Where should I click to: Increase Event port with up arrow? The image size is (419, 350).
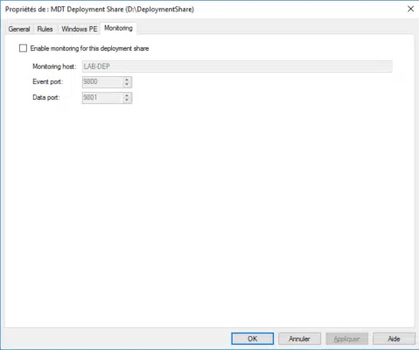click(127, 80)
